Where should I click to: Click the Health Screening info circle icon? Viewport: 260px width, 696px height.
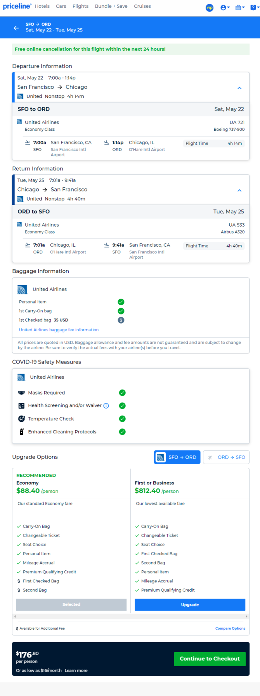(106, 406)
